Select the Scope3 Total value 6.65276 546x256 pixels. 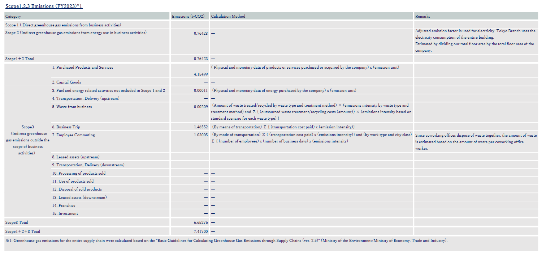pos(200,223)
